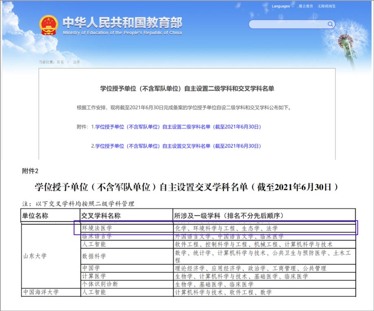Select the cell 生物学、计算机科学与技术、基础医学、临床医学
The width and height of the screenshot is (374, 311).
coord(264,276)
